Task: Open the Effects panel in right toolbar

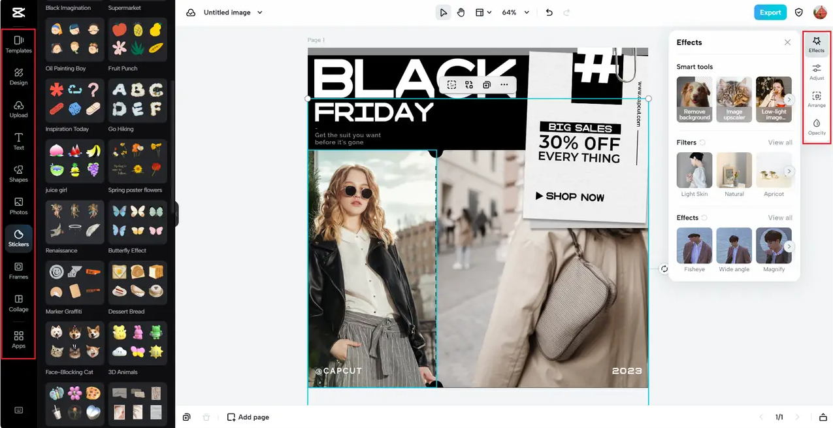Action: [x=817, y=44]
